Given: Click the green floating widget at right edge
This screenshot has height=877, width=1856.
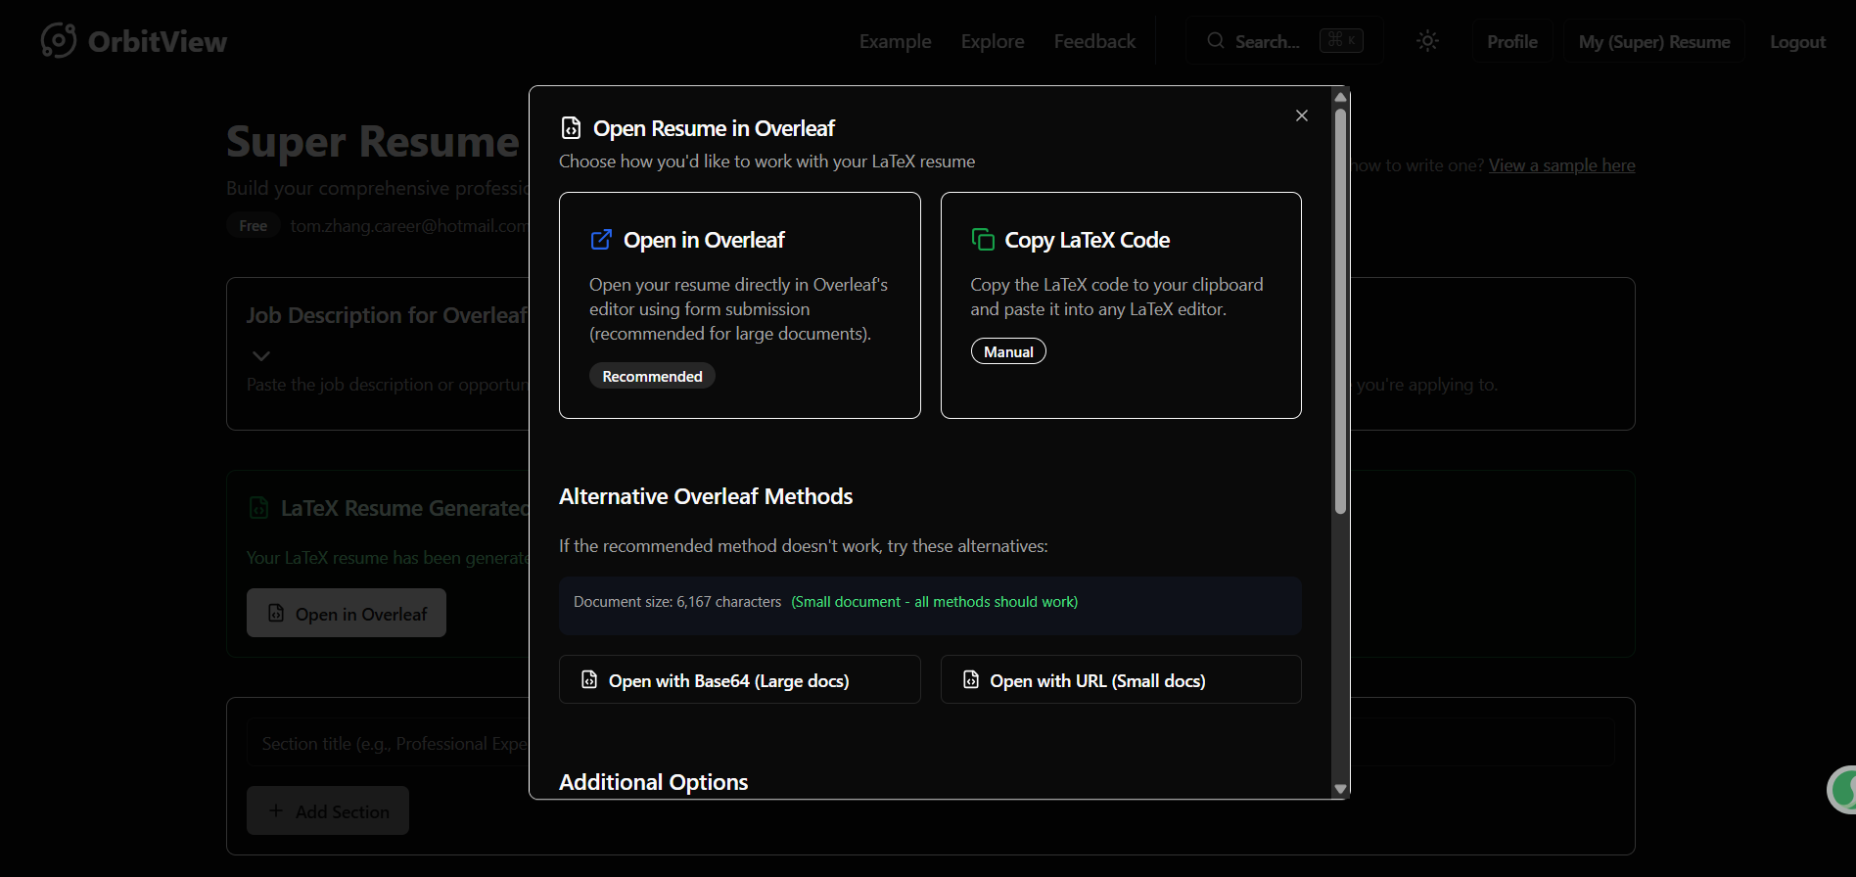Looking at the screenshot, I should click(x=1841, y=790).
